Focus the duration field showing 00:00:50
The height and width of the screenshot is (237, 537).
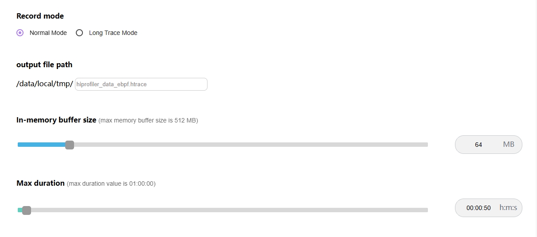click(478, 208)
